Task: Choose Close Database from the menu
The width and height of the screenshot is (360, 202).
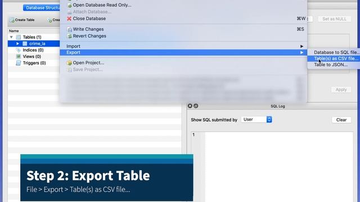Action: (x=89, y=19)
